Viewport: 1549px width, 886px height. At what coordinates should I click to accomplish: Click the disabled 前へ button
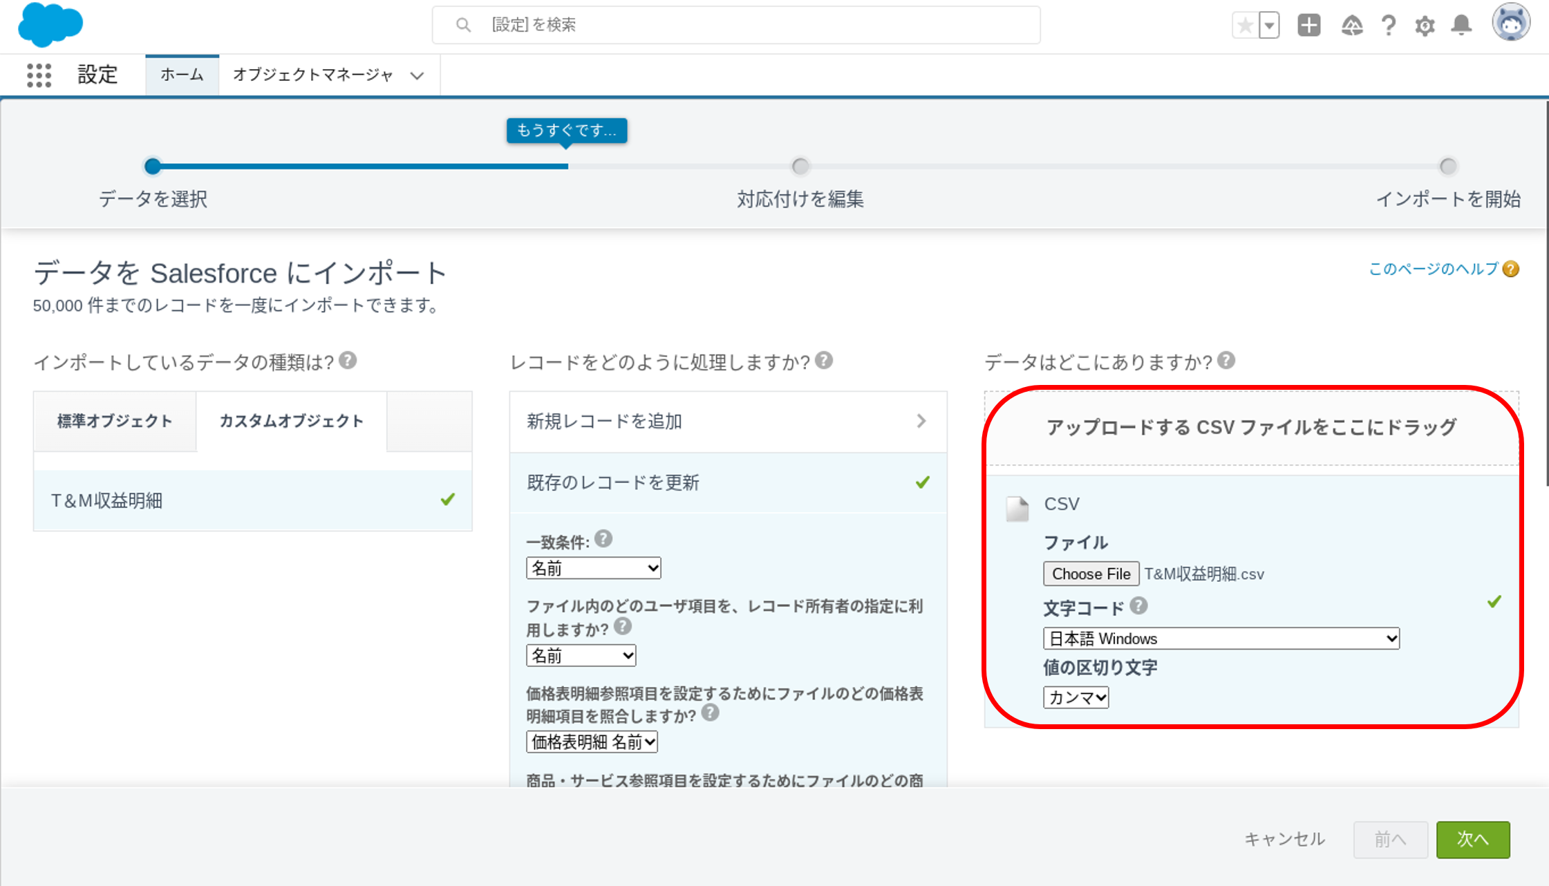click(x=1390, y=840)
